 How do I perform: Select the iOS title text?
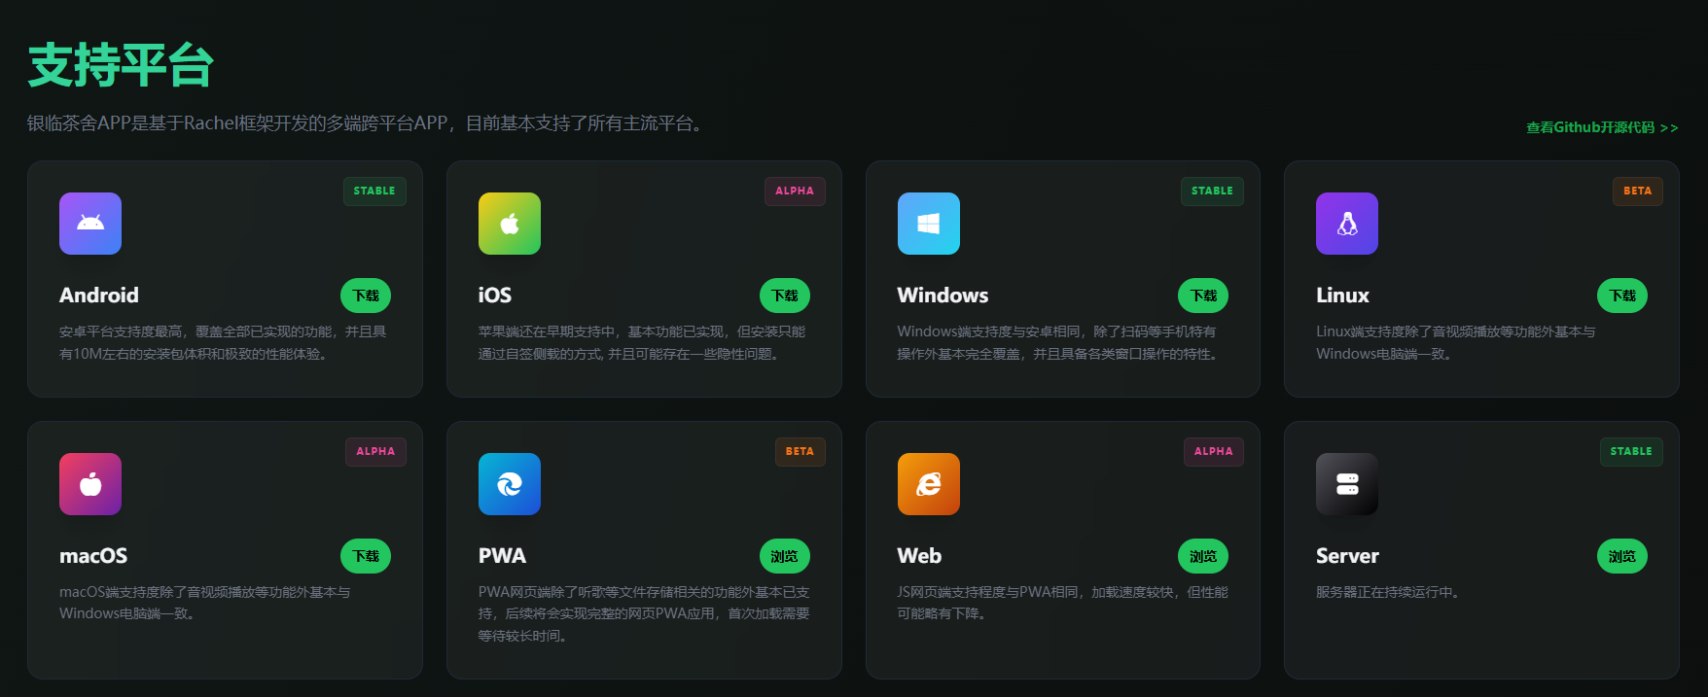coord(495,296)
